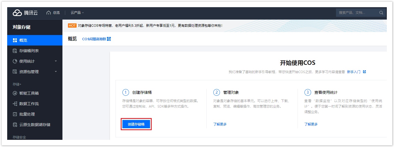This screenshot has width=394, height=147.
Task: Select 概览 in the sidebar
Action: [x=35, y=40]
